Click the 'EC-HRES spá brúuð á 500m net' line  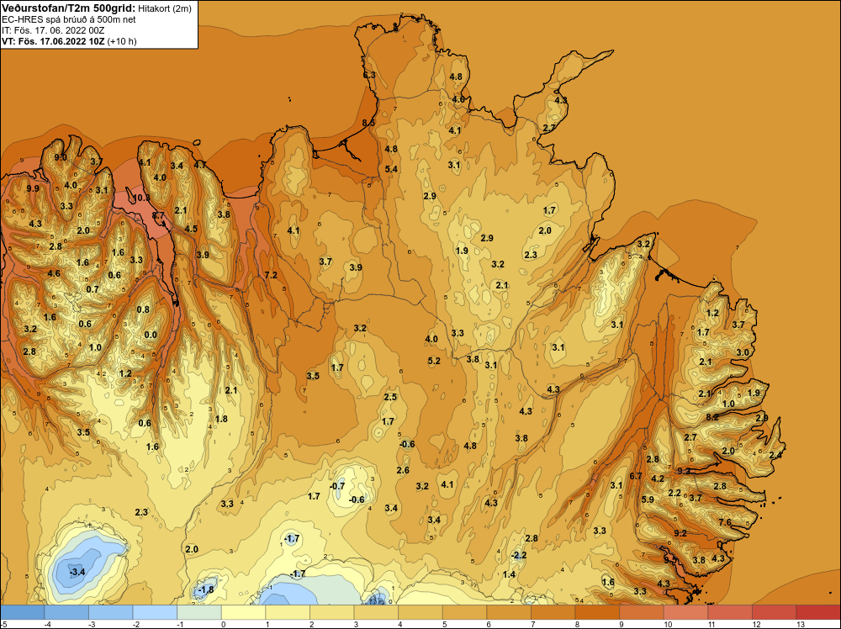click(69, 20)
